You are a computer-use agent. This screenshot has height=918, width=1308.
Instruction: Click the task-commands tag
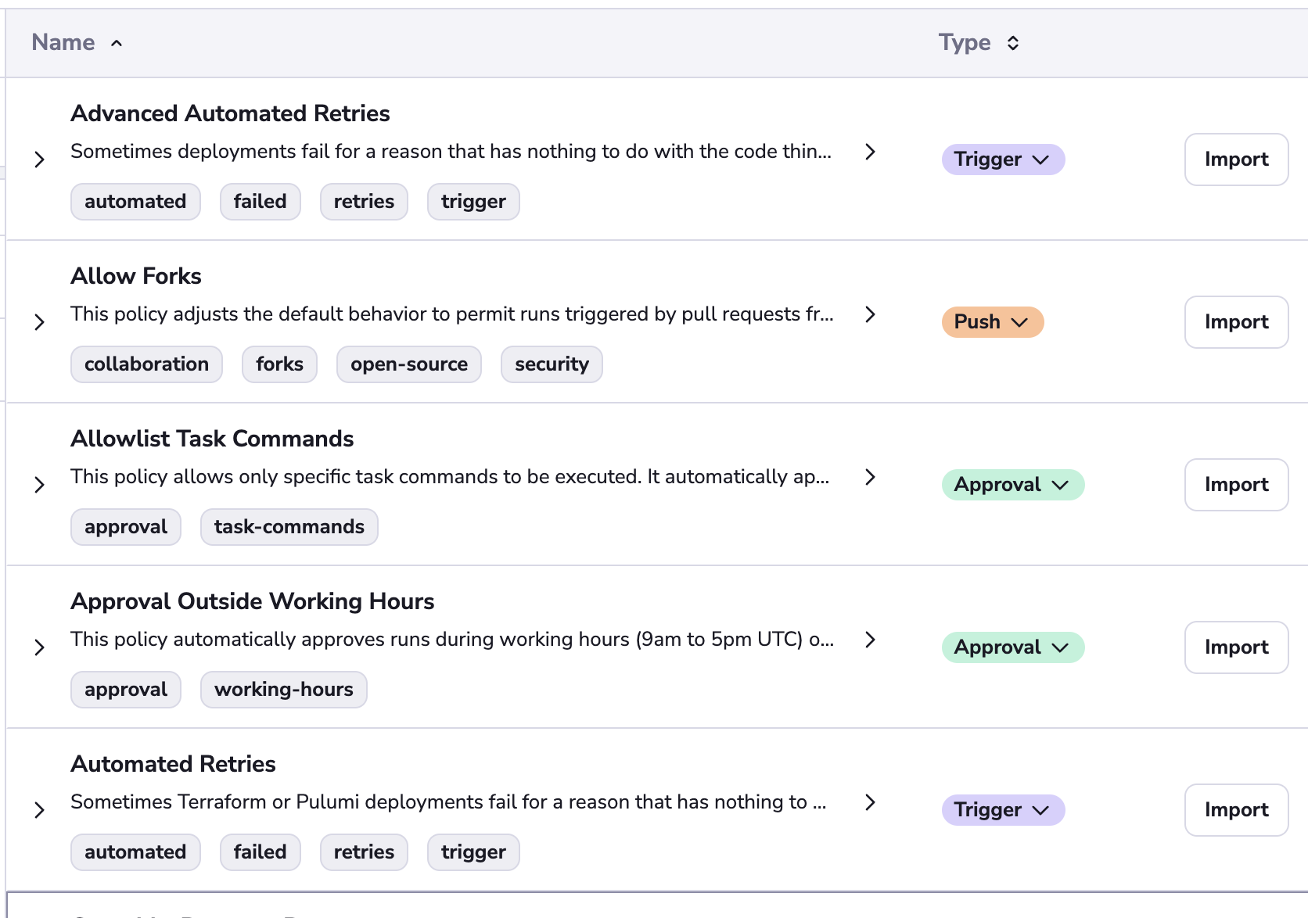pyautogui.click(x=289, y=527)
